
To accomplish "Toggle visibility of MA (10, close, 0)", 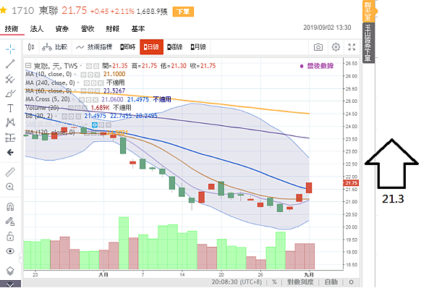I will click(83, 75).
